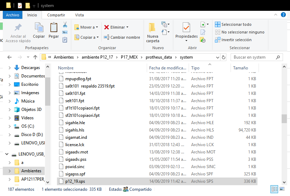
Task: Select the file sf1t101copiaori.fpt
Action: pos(82,108)
